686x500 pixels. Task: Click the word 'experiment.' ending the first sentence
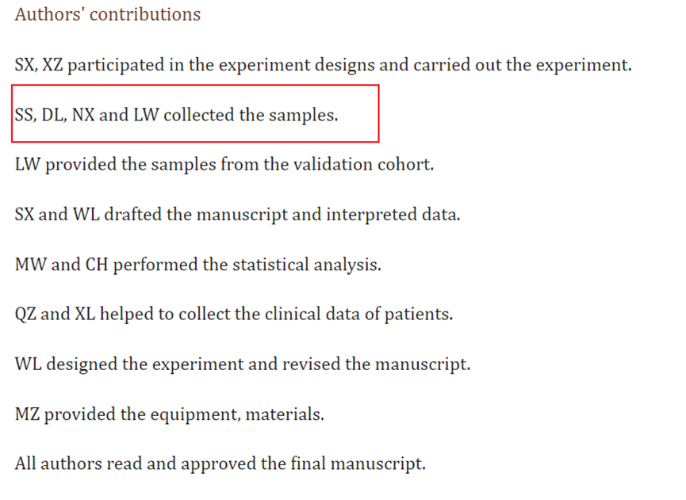coord(584,66)
